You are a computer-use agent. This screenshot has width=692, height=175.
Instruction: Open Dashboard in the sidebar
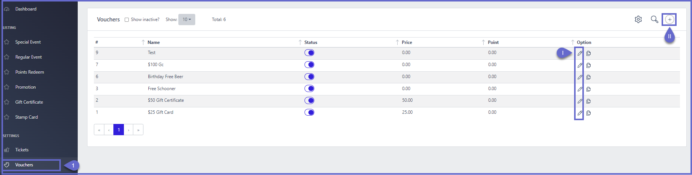[x=26, y=9]
